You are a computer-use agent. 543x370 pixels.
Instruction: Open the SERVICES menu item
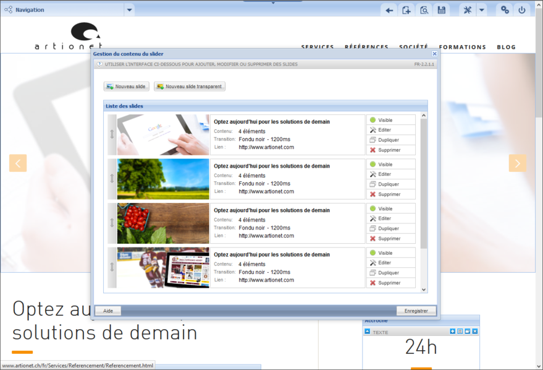[318, 47]
